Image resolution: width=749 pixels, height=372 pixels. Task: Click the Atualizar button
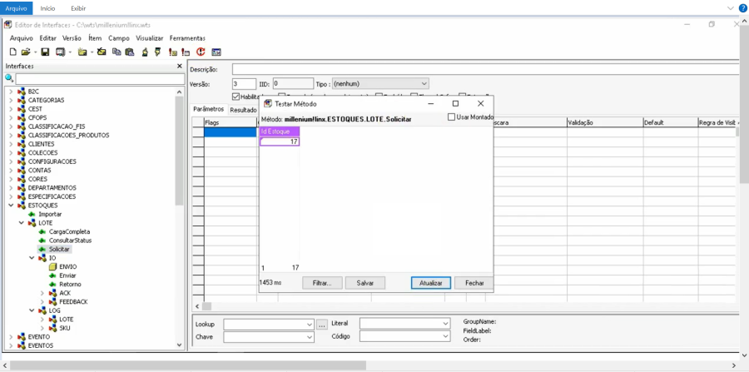pyautogui.click(x=431, y=283)
